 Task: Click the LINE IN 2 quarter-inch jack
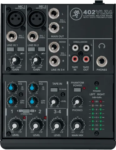33,36
